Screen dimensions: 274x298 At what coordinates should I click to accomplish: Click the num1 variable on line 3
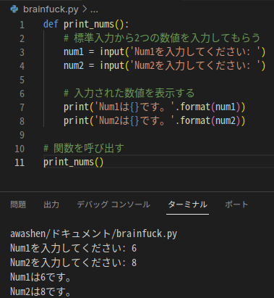point(74,51)
